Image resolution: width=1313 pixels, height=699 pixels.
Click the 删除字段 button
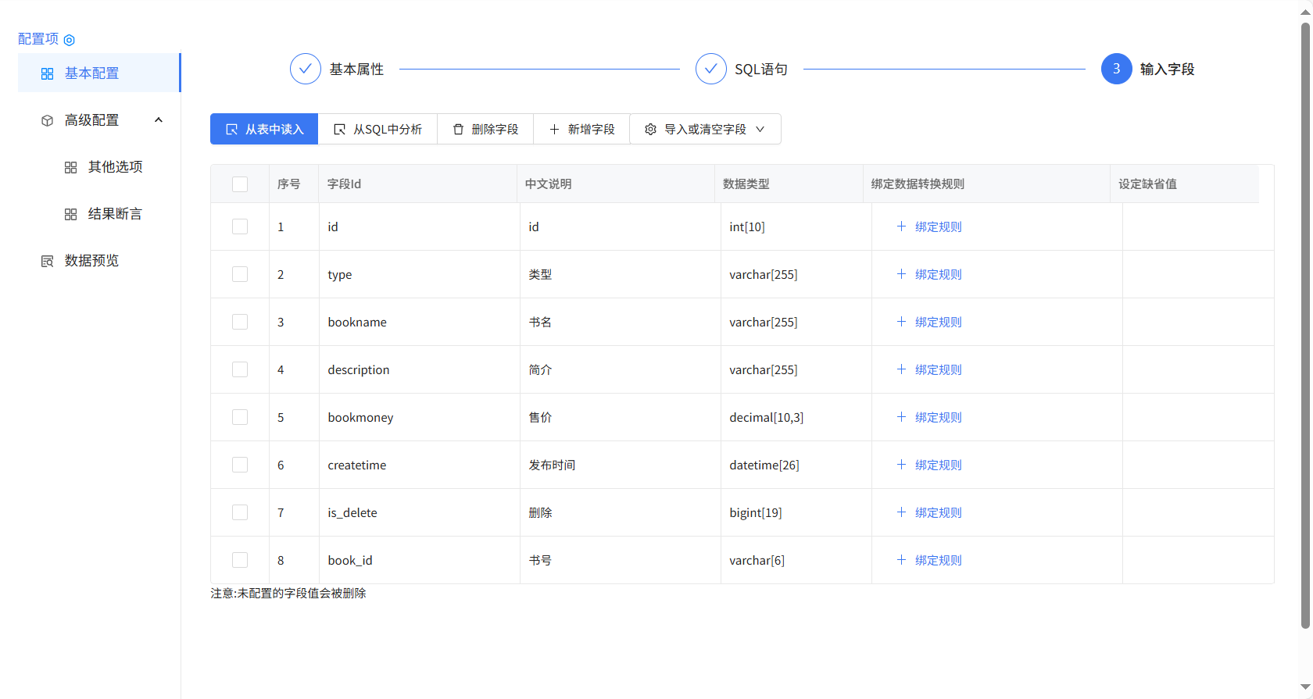pos(485,129)
